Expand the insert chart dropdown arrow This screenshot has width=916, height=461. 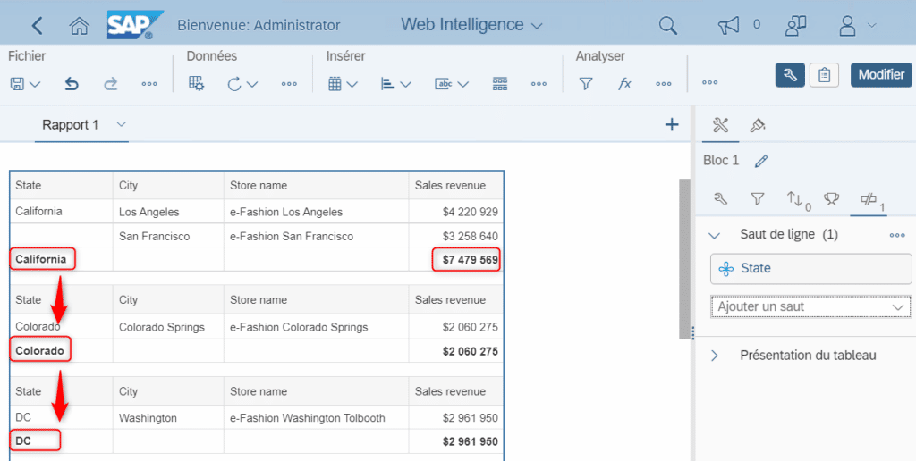[405, 85]
